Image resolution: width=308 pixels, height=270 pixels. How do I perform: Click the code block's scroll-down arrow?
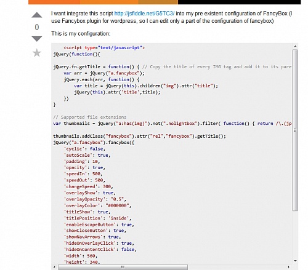point(295,261)
